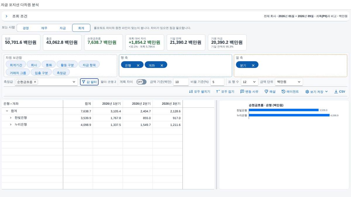Expand the 한빛은행 row
This screenshot has height=197, width=351.
pyautogui.click(x=11, y=118)
